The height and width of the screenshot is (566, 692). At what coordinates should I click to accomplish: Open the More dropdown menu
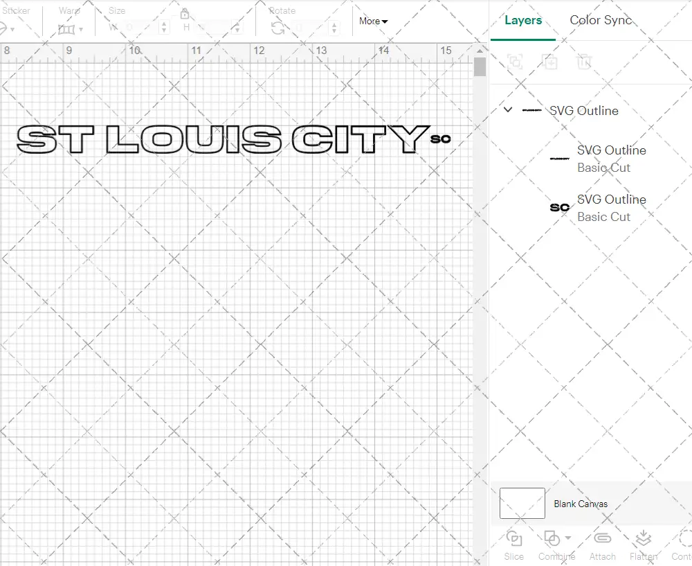coord(373,21)
